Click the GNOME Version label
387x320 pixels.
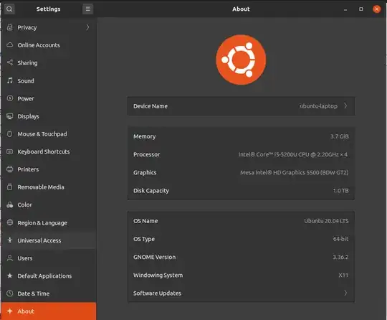[x=154, y=257]
